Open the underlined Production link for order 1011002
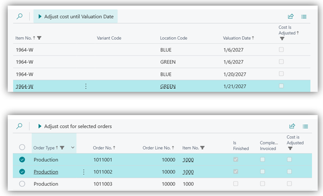The width and height of the screenshot is (323, 196). point(46,172)
